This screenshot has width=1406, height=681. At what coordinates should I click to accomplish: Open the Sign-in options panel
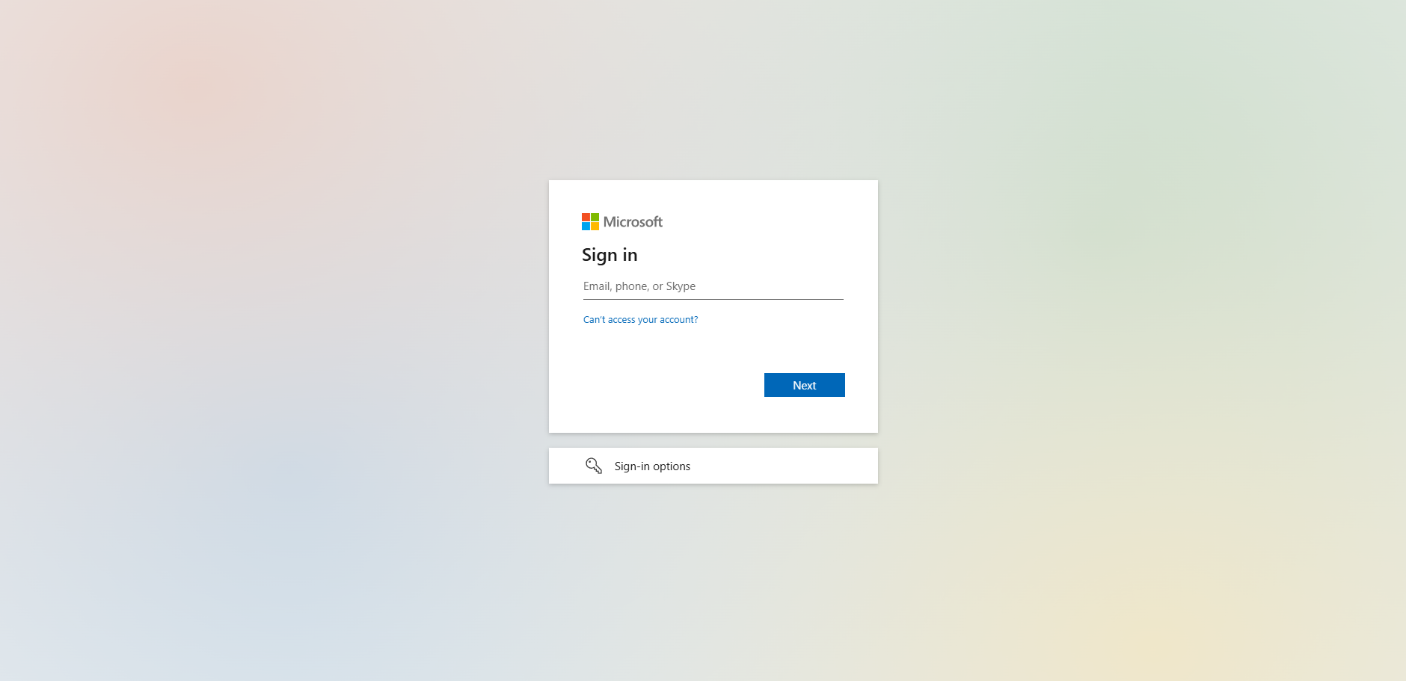tap(713, 466)
